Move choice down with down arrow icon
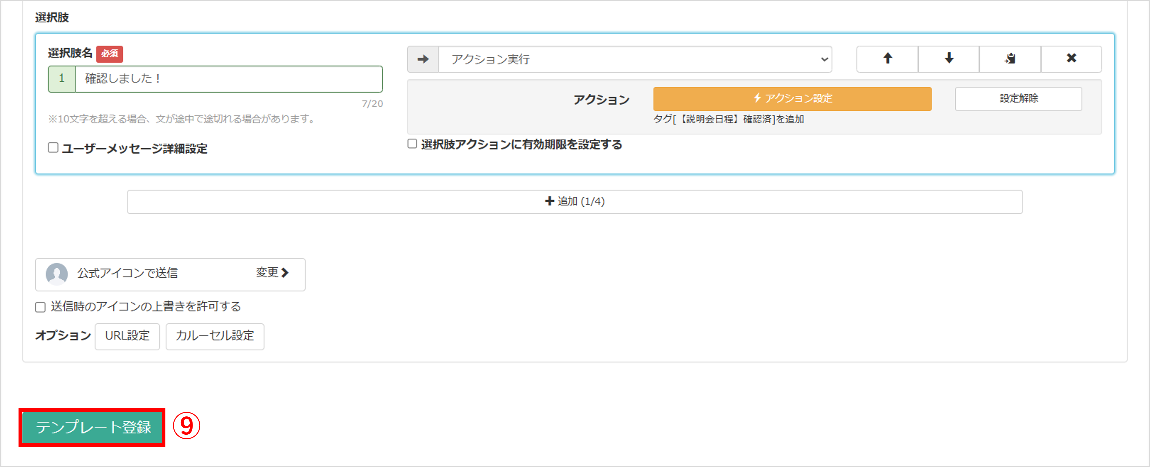 click(949, 59)
